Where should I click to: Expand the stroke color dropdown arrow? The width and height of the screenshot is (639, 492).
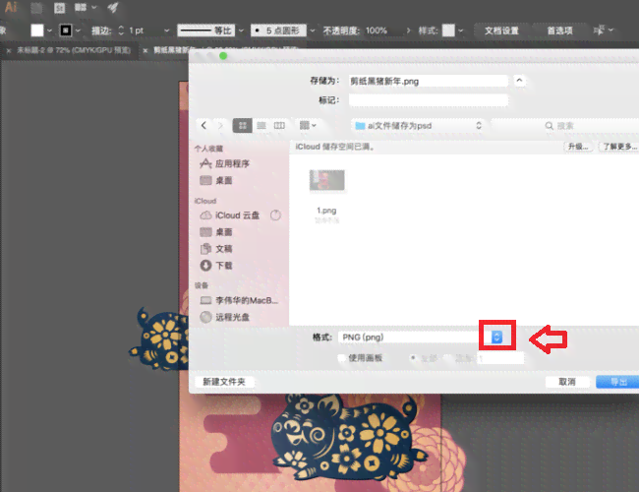(x=78, y=31)
